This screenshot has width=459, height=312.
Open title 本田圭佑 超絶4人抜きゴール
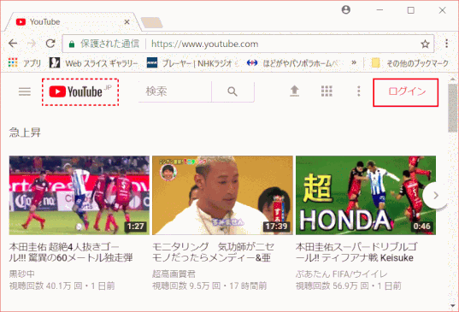click(x=71, y=252)
